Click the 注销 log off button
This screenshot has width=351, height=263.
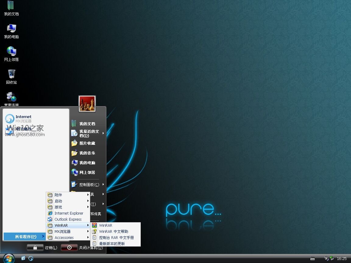click(x=35, y=247)
